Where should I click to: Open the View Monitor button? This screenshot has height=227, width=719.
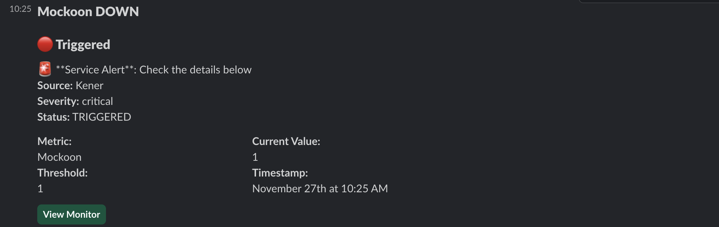(x=72, y=214)
